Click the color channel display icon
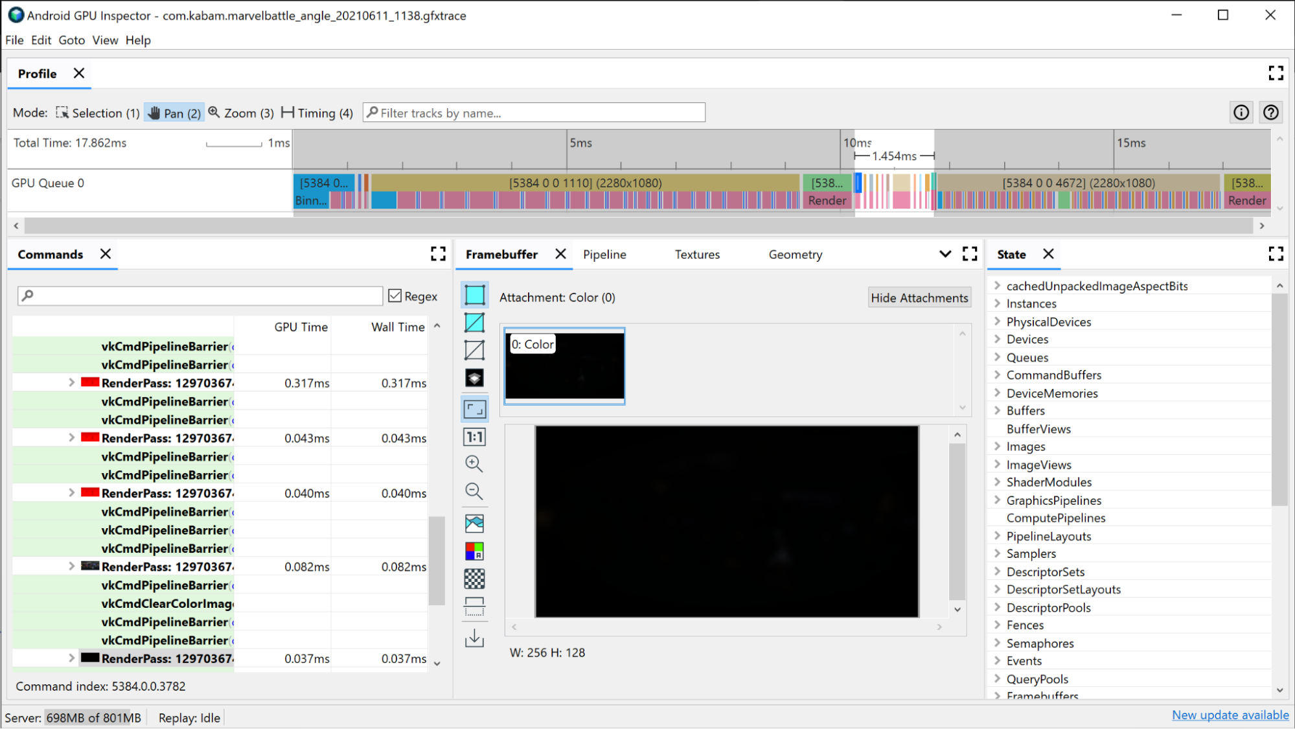1295x729 pixels. tap(474, 551)
